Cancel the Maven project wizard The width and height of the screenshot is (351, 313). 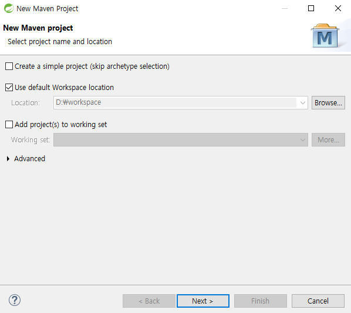[318, 301]
